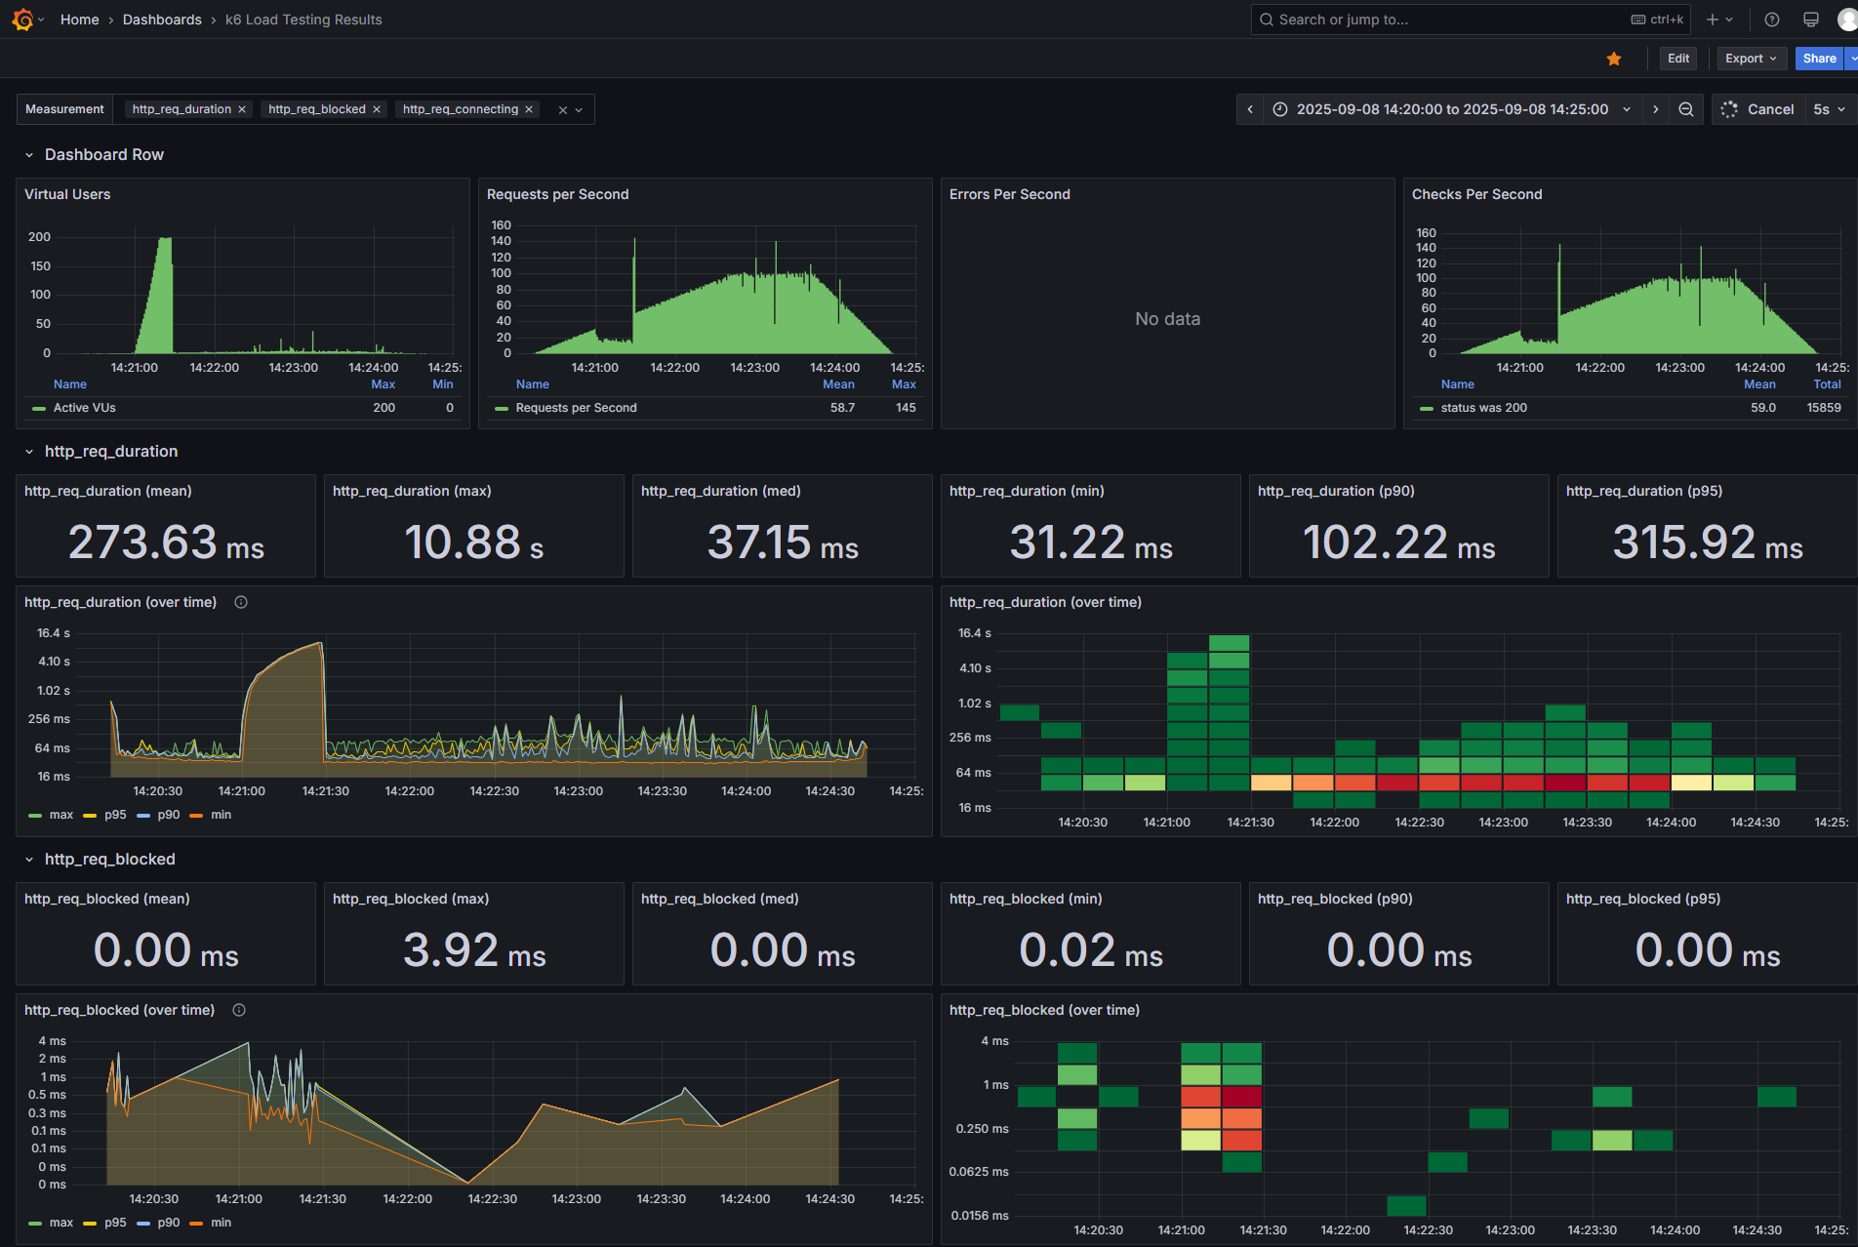Click the green swatch beside Active VUs

[39, 409]
